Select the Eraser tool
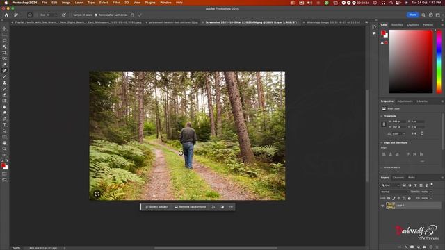The height and width of the screenshot is (250, 445). pos(4,94)
